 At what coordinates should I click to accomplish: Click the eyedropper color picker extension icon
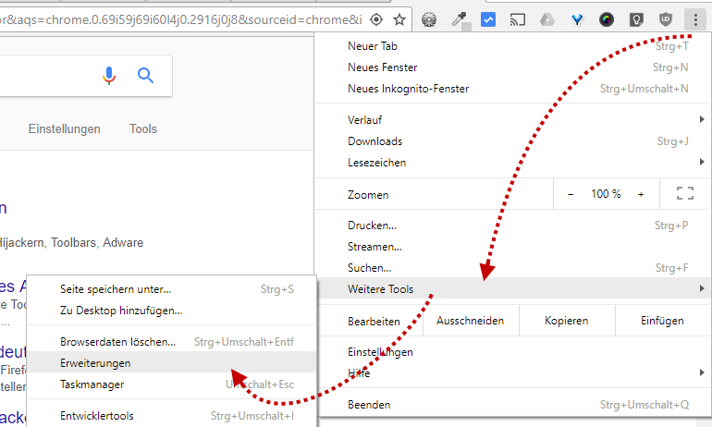(x=459, y=19)
